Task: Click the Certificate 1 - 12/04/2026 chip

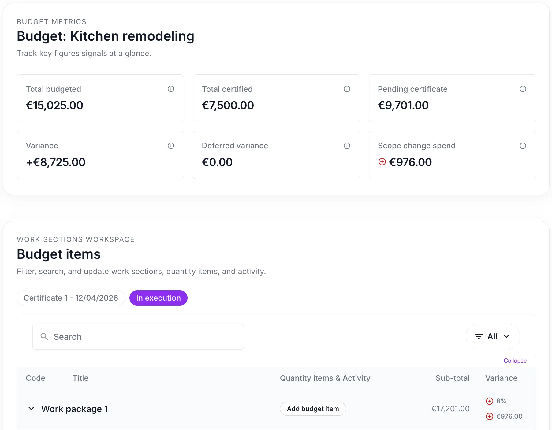Action: point(71,298)
